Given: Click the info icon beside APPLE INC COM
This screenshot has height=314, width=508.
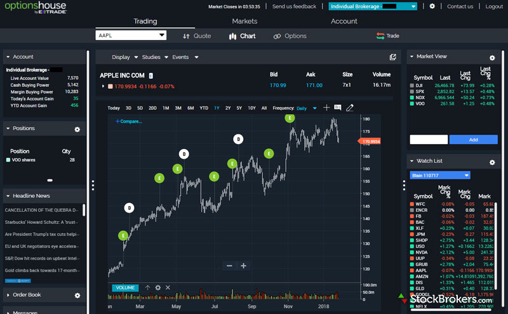Looking at the screenshot, I should 150,75.
